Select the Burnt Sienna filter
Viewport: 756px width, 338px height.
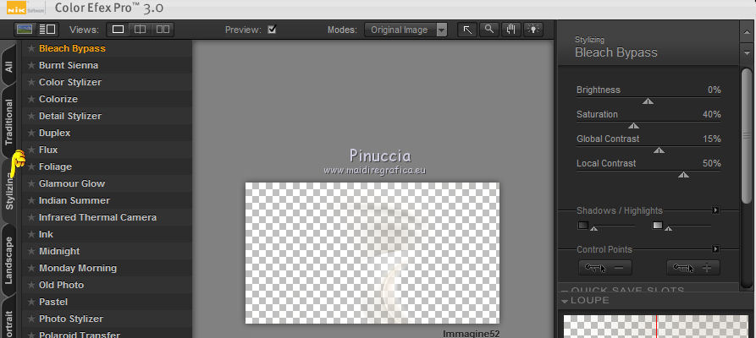108,65
